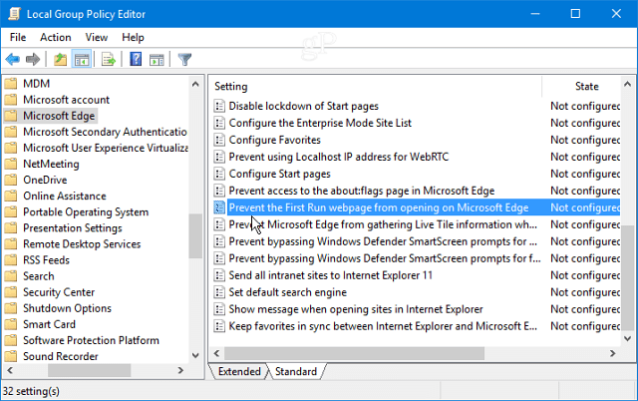Open the Action menu
Viewport: 638px width, 401px height.
click(56, 38)
